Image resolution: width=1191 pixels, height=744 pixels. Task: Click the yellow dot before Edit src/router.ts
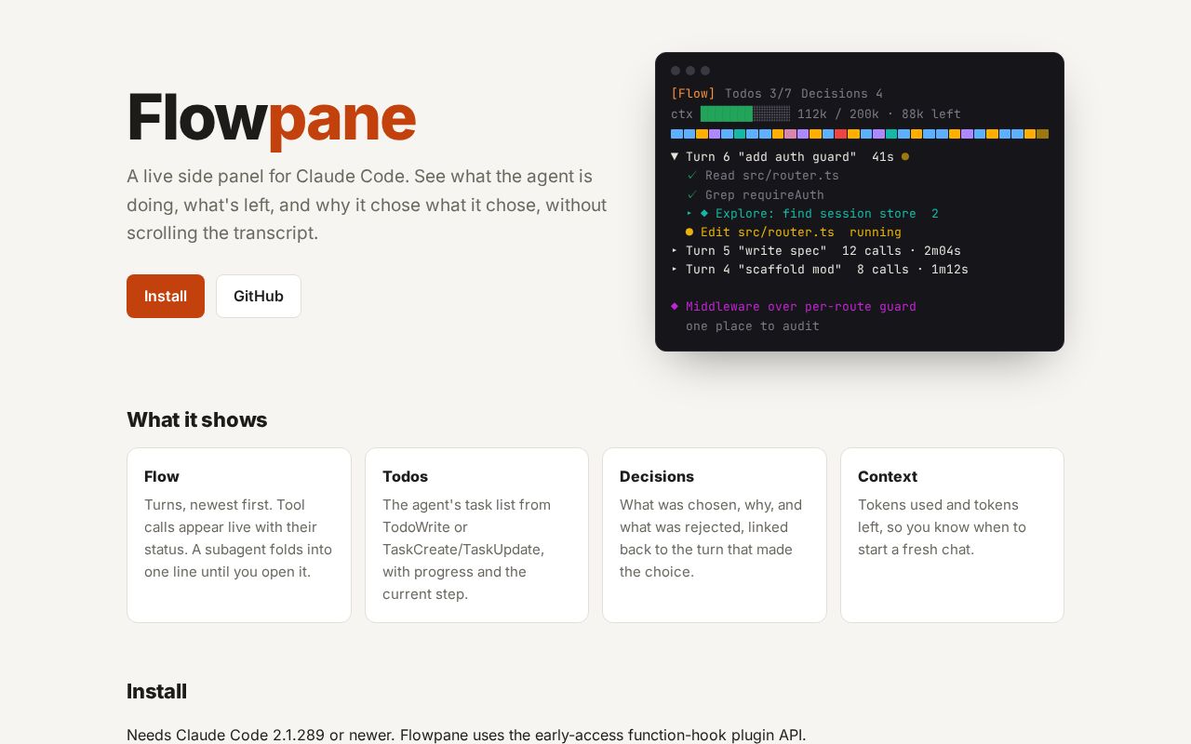tap(689, 232)
